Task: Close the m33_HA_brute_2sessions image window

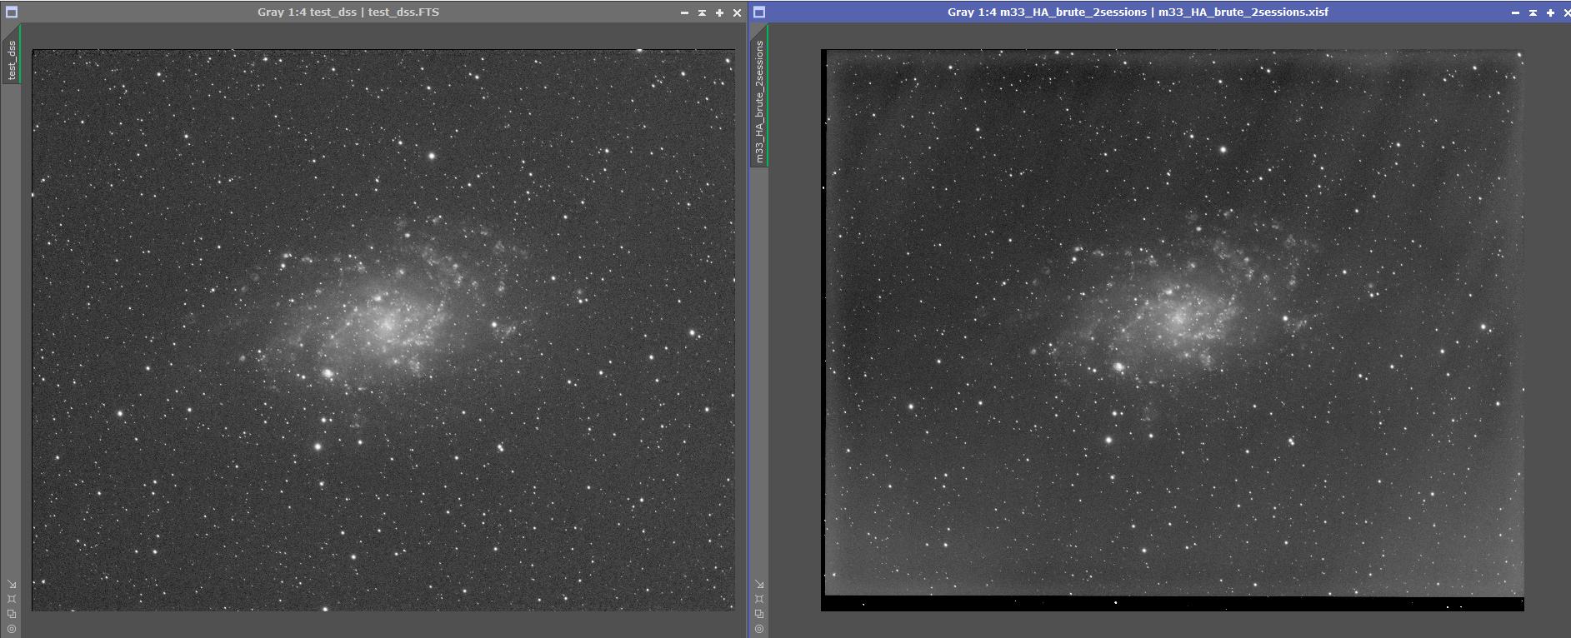Action: pyautogui.click(x=1567, y=12)
